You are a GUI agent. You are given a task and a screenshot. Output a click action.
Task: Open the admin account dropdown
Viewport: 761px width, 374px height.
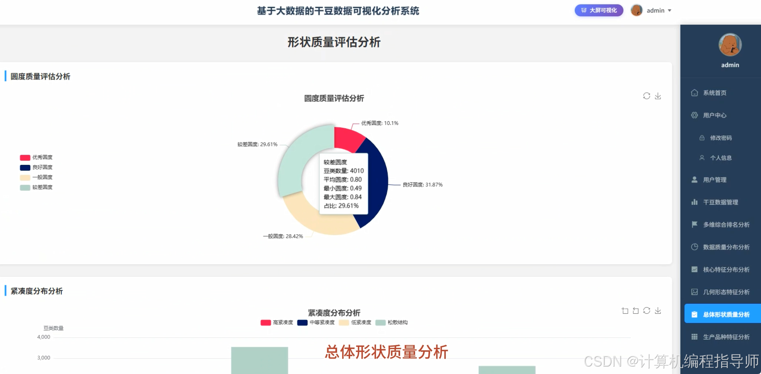click(x=656, y=10)
